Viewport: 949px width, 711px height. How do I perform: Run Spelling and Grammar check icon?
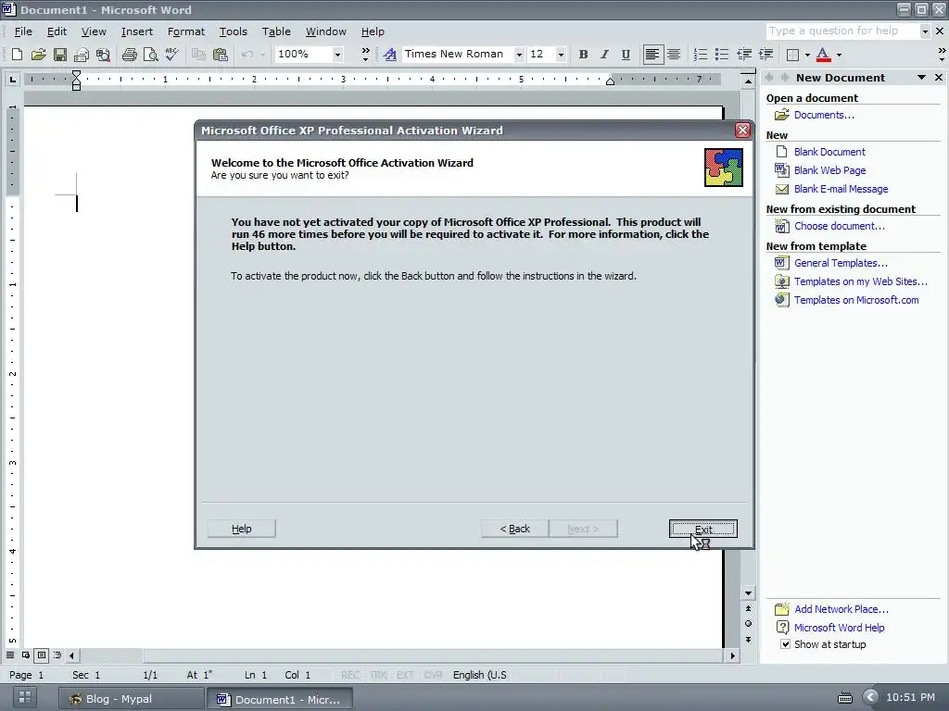point(171,55)
